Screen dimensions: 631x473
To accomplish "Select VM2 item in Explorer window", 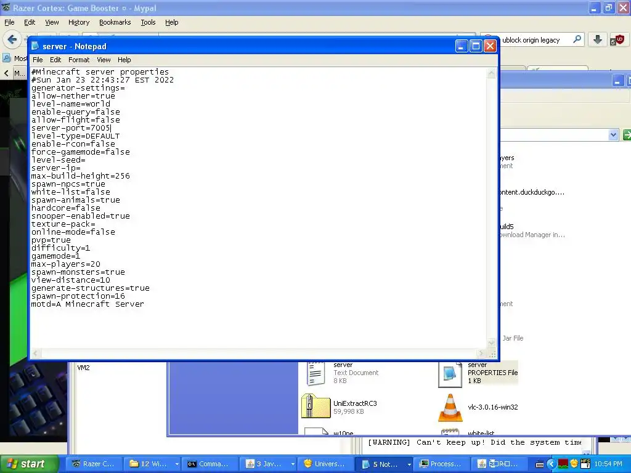I will tap(83, 368).
